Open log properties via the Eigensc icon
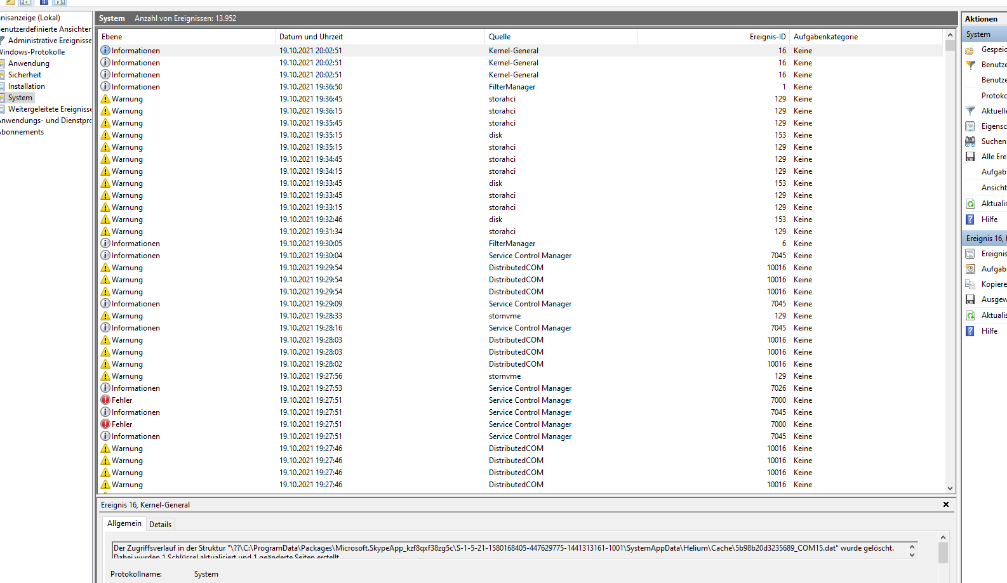 pyautogui.click(x=970, y=126)
